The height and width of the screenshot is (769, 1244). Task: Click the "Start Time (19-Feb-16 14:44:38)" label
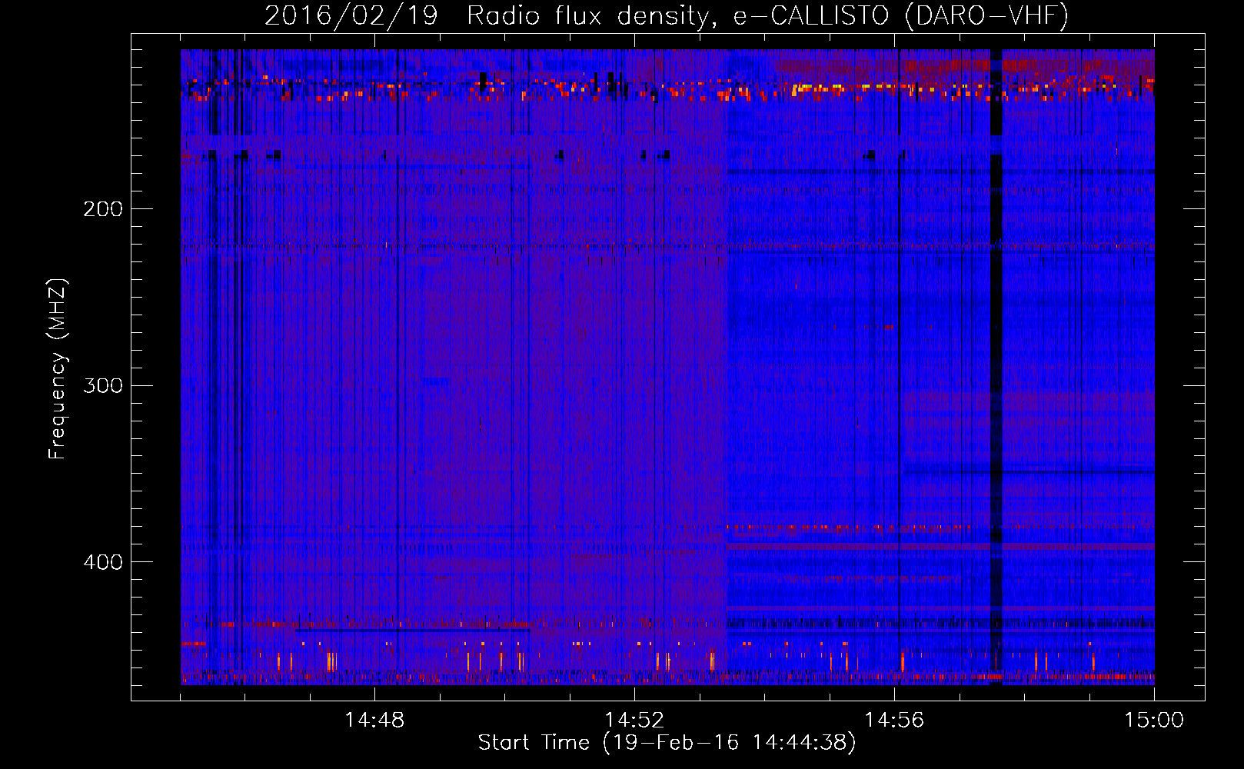667,744
